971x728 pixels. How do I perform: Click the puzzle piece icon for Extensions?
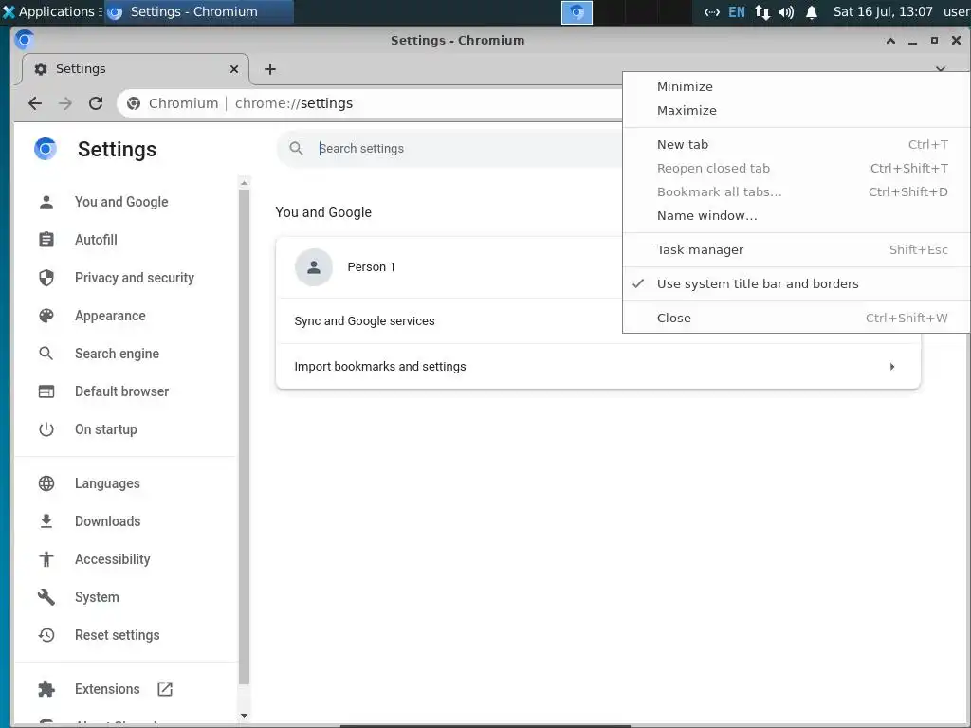(46, 689)
